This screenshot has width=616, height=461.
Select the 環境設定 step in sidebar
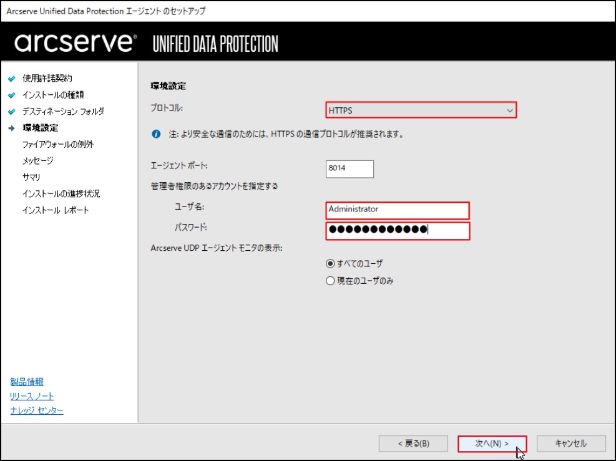(41, 128)
